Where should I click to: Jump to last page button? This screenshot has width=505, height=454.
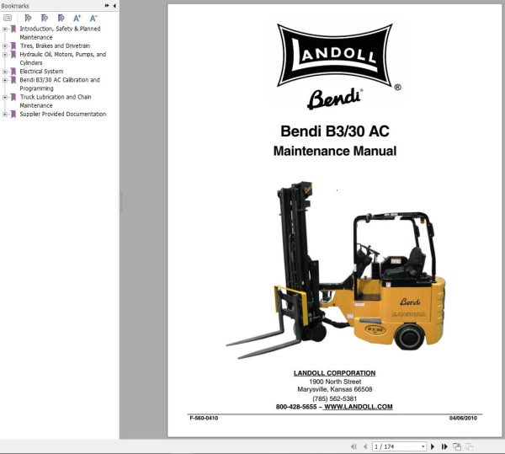[x=444, y=446]
